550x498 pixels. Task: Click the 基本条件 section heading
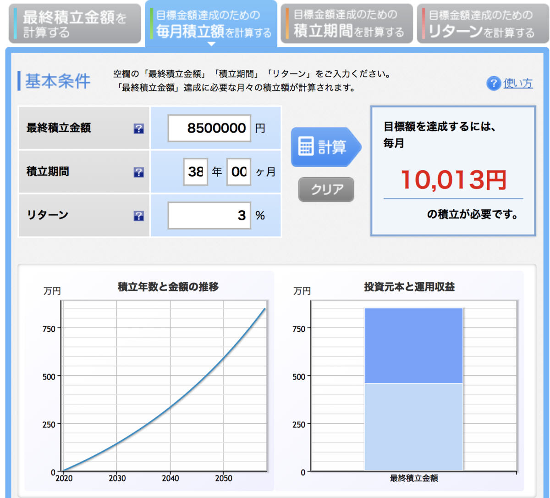tap(58, 81)
